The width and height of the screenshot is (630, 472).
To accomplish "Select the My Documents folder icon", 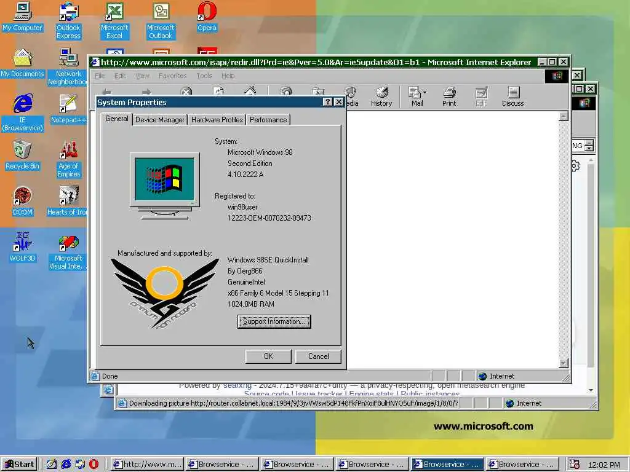I will [x=22, y=63].
